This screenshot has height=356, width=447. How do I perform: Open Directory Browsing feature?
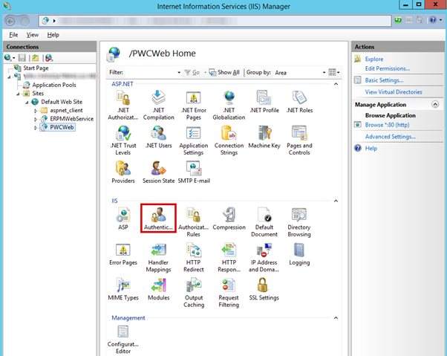click(299, 222)
